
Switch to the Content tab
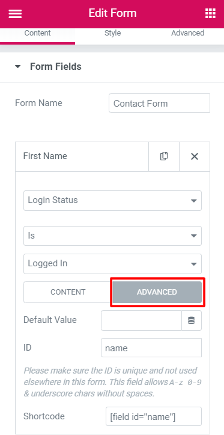(37, 33)
